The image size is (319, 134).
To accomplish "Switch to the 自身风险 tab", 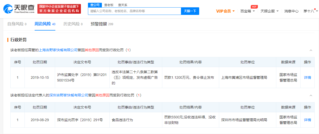I will point(17,24).
